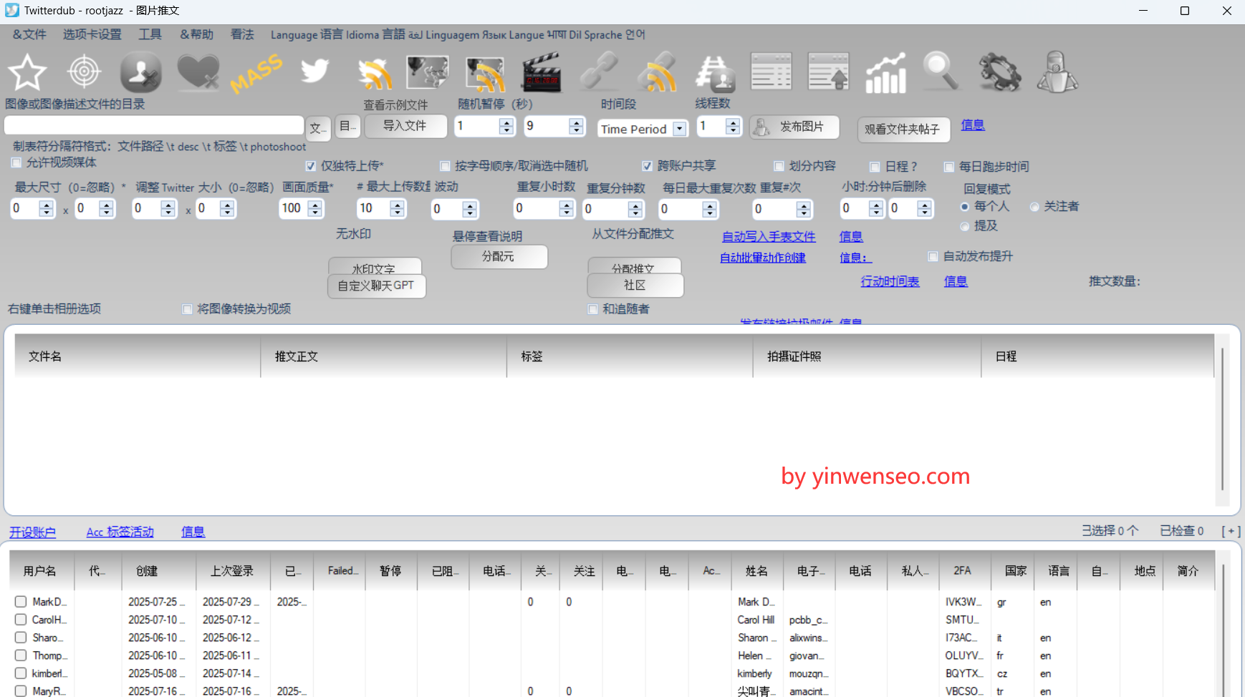Select the 关注者 radio button
Screen dimensions: 1245x697
[1034, 207]
